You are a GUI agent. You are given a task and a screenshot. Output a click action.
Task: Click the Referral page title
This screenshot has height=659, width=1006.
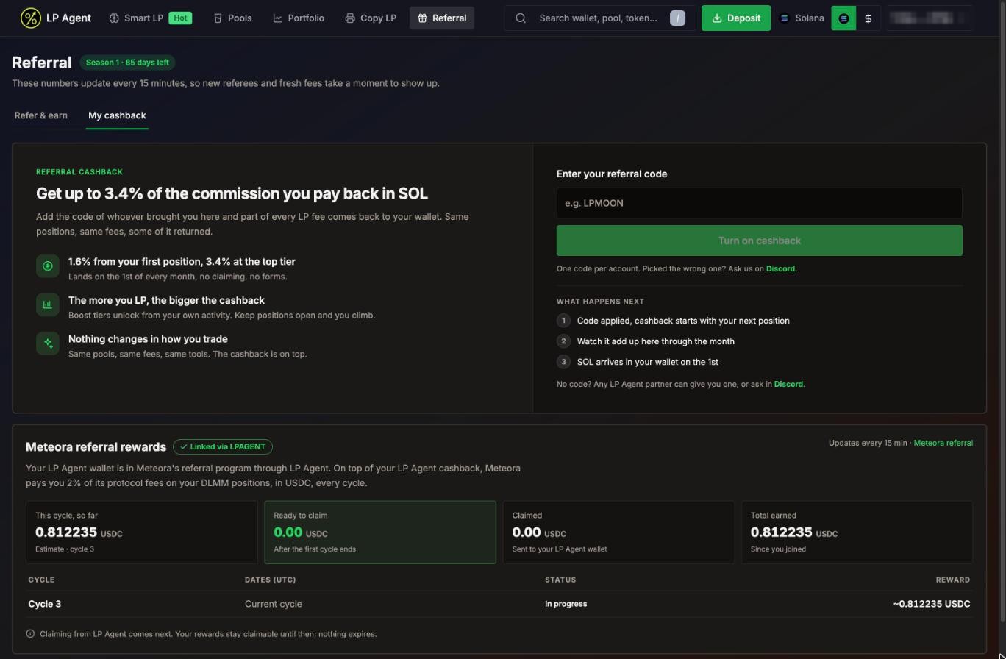coord(42,63)
